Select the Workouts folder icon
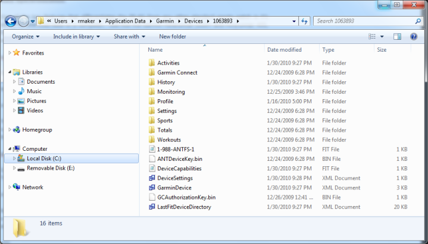The width and height of the screenshot is (428, 244). pos(152,140)
